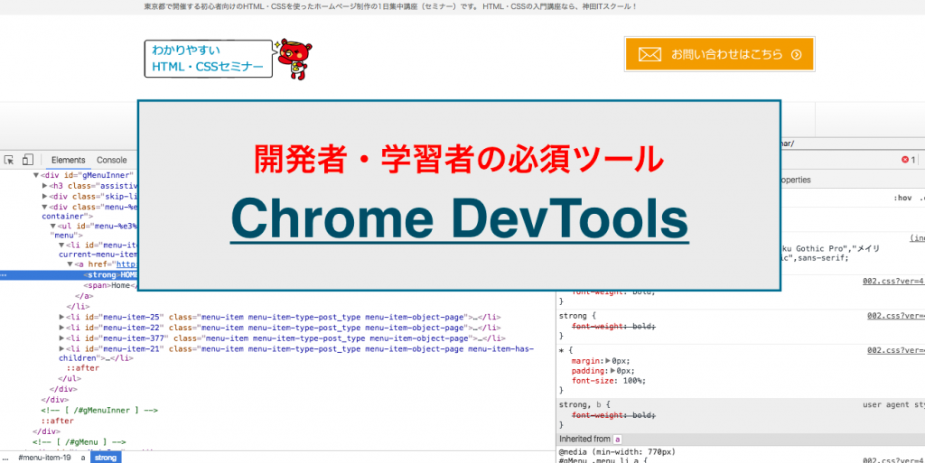Expand the padding shorthand triangle

(613, 371)
